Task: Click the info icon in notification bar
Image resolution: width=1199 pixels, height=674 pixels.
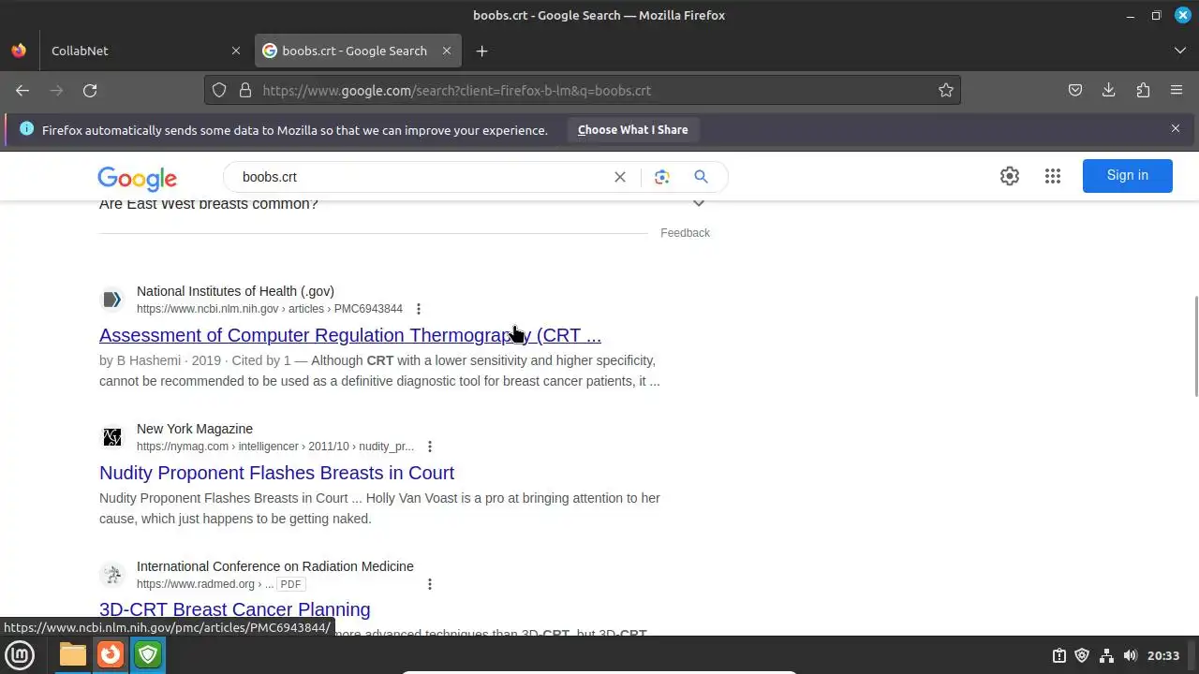Action: pyautogui.click(x=26, y=129)
